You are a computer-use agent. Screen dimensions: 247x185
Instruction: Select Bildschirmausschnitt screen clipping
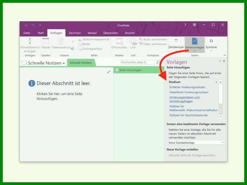[x=94, y=39]
